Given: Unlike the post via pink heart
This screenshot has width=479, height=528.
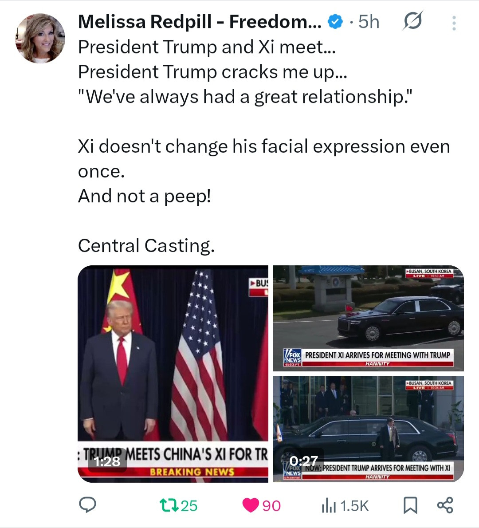Looking at the screenshot, I should [x=251, y=505].
